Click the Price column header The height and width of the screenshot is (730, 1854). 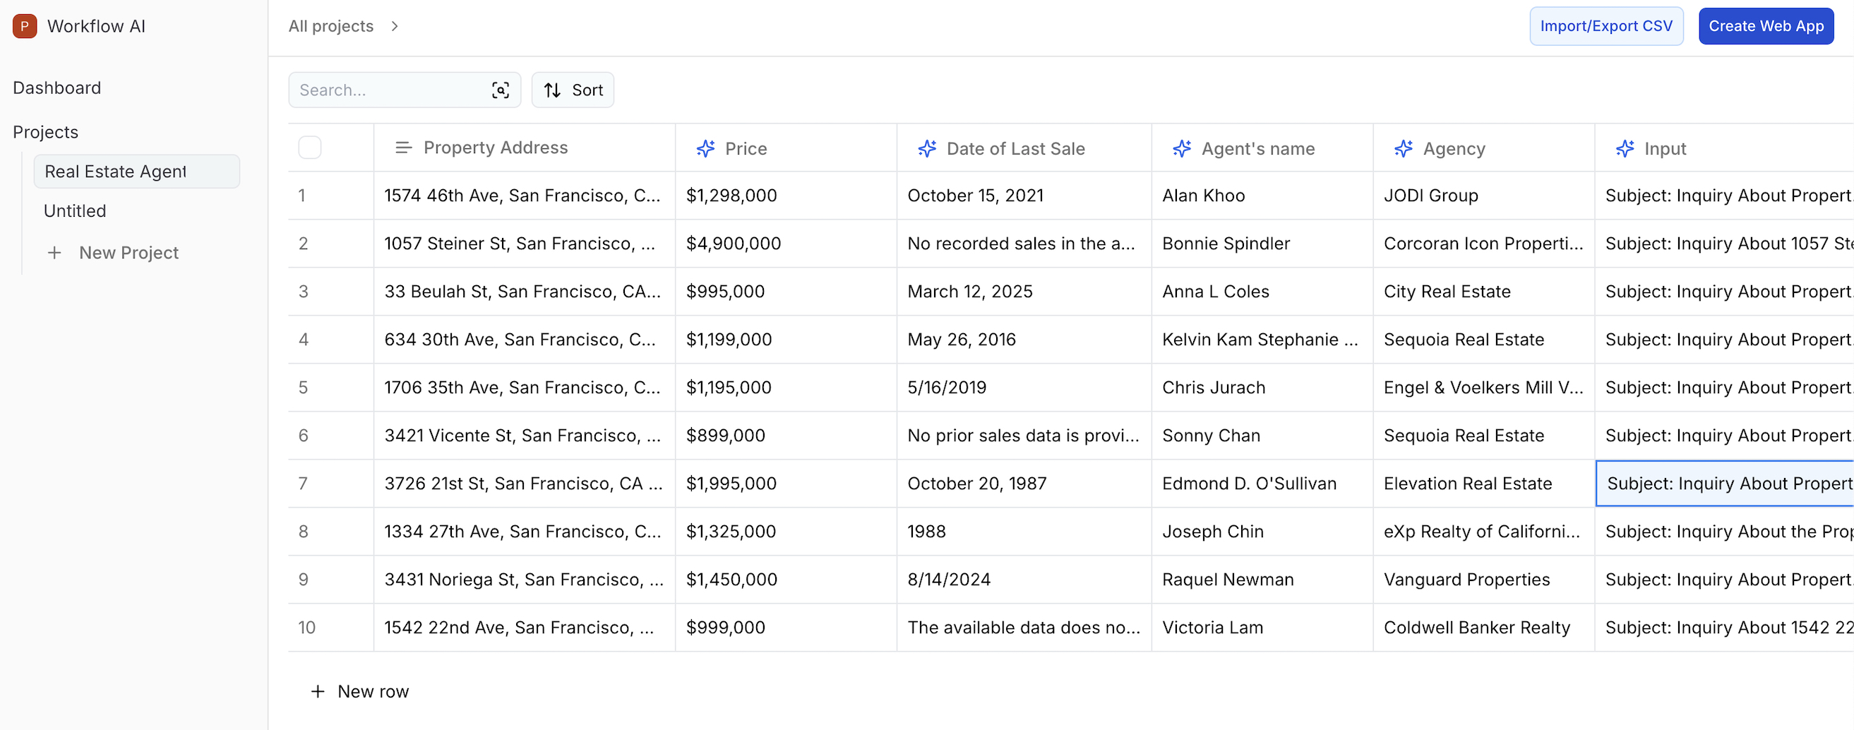[x=786, y=148]
